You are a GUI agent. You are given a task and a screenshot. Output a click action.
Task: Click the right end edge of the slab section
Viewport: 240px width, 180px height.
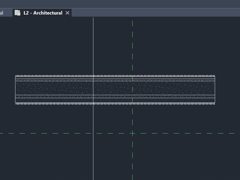coord(215,90)
